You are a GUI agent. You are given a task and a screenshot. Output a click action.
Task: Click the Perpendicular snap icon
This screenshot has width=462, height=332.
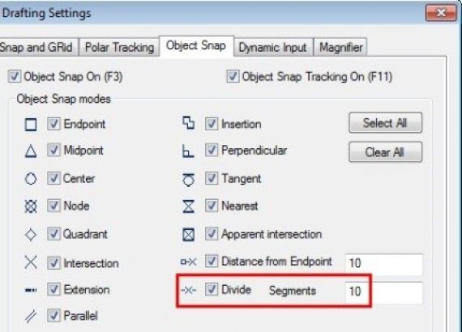click(188, 151)
